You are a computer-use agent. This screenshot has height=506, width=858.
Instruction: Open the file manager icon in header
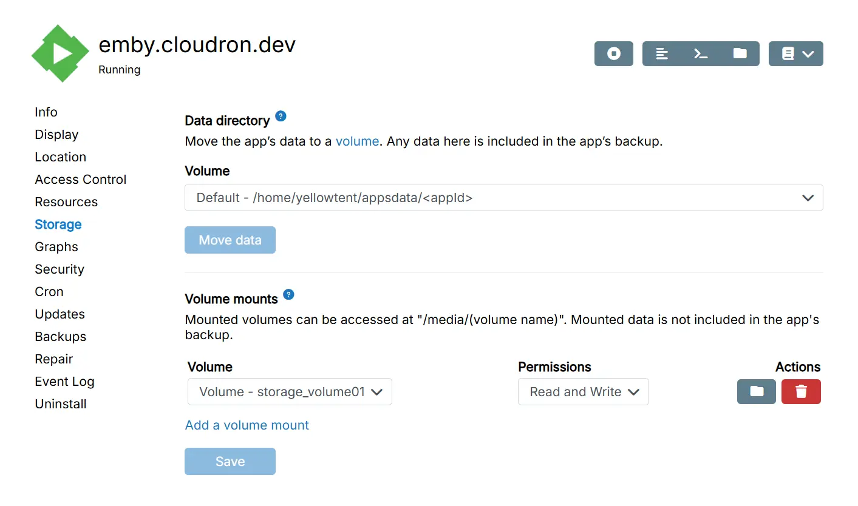click(740, 53)
